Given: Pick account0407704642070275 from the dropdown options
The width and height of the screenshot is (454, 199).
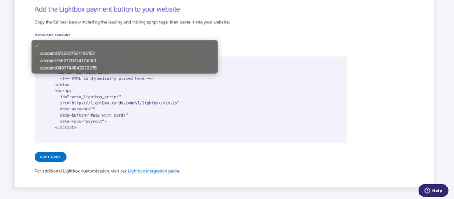Looking at the screenshot, I should click(68, 68).
